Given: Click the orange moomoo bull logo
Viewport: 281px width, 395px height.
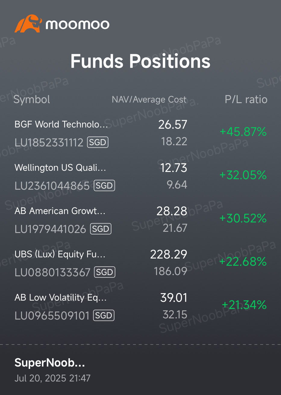Looking at the screenshot, I should 28,24.
